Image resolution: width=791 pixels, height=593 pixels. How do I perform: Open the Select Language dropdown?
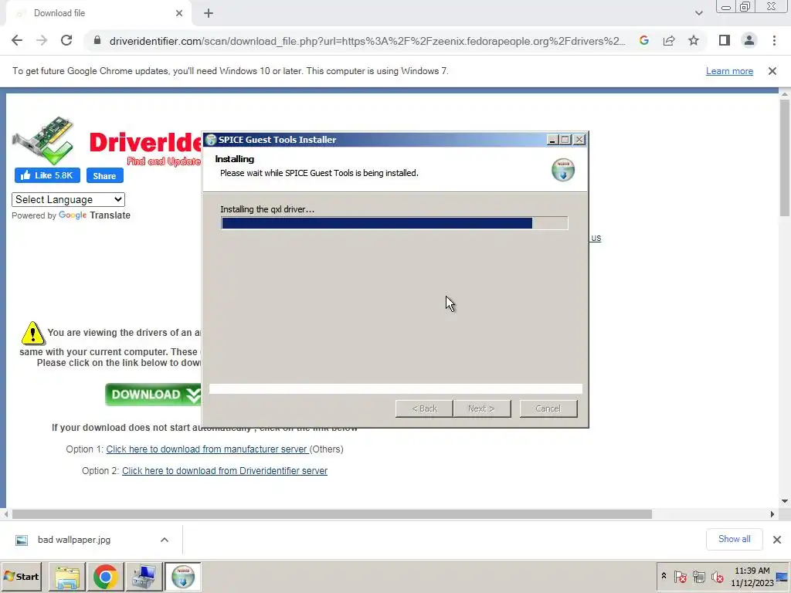click(68, 200)
